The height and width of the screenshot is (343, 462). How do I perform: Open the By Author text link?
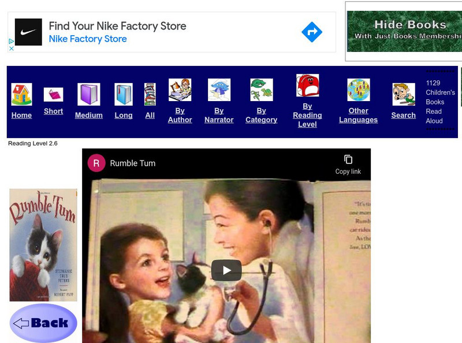coord(180,115)
